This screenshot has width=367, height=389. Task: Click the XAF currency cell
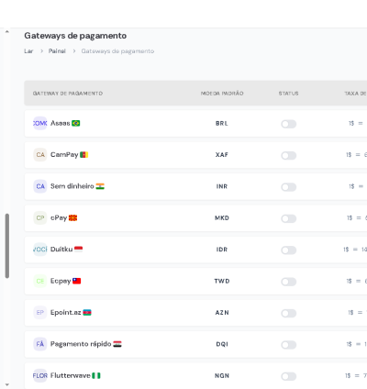[x=222, y=155]
